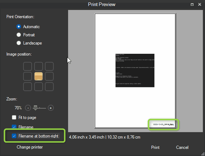Select middle-right image position box
This screenshot has height=156, width=205.
[x=49, y=76]
